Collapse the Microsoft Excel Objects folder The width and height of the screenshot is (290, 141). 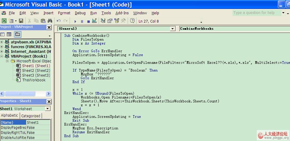pos(7,61)
